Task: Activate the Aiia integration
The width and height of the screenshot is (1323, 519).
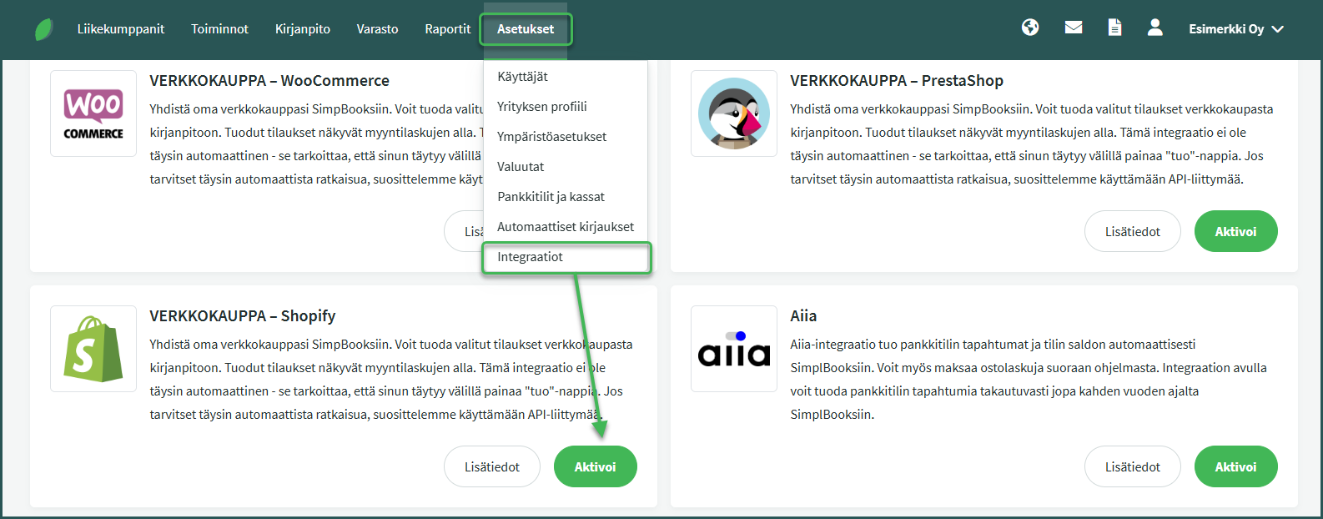Action: pos(1235,466)
